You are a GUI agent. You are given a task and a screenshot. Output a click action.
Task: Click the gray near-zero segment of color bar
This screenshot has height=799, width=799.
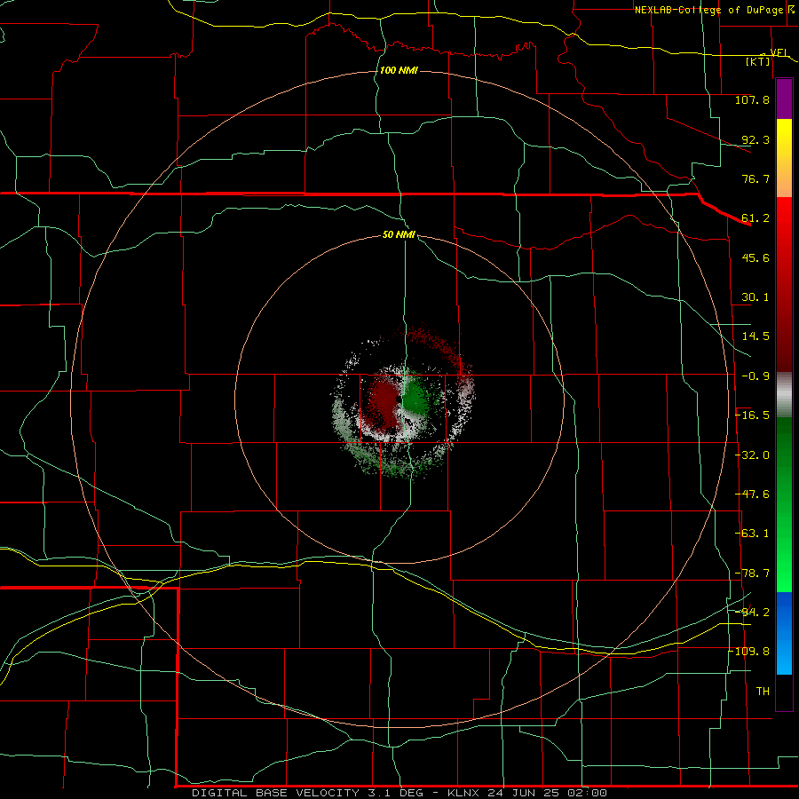pyautogui.click(x=784, y=395)
